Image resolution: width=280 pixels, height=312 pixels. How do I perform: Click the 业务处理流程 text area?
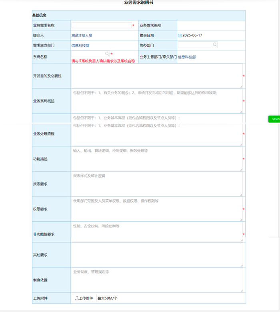point(157,130)
